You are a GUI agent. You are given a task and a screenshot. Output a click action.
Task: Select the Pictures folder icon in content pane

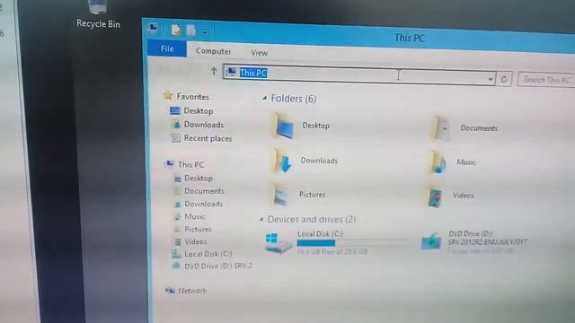(281, 195)
